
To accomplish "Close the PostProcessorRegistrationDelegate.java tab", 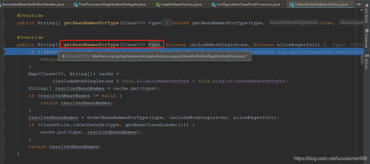I will click(149, 4).
